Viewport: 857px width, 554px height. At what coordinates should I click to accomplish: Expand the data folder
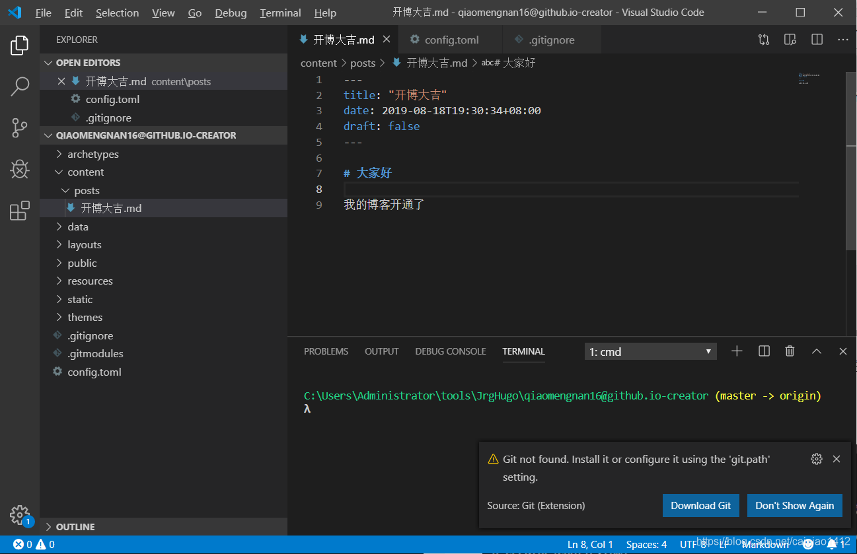pyautogui.click(x=163, y=226)
